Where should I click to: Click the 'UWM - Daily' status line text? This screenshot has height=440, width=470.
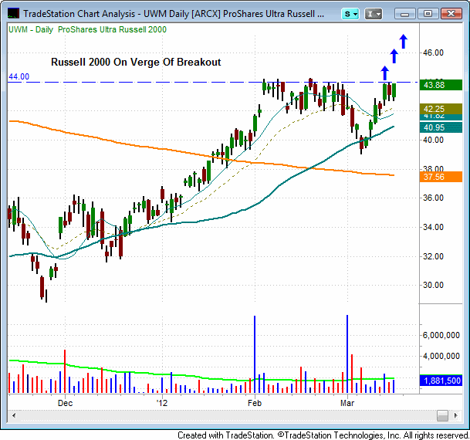pyautogui.click(x=31, y=29)
